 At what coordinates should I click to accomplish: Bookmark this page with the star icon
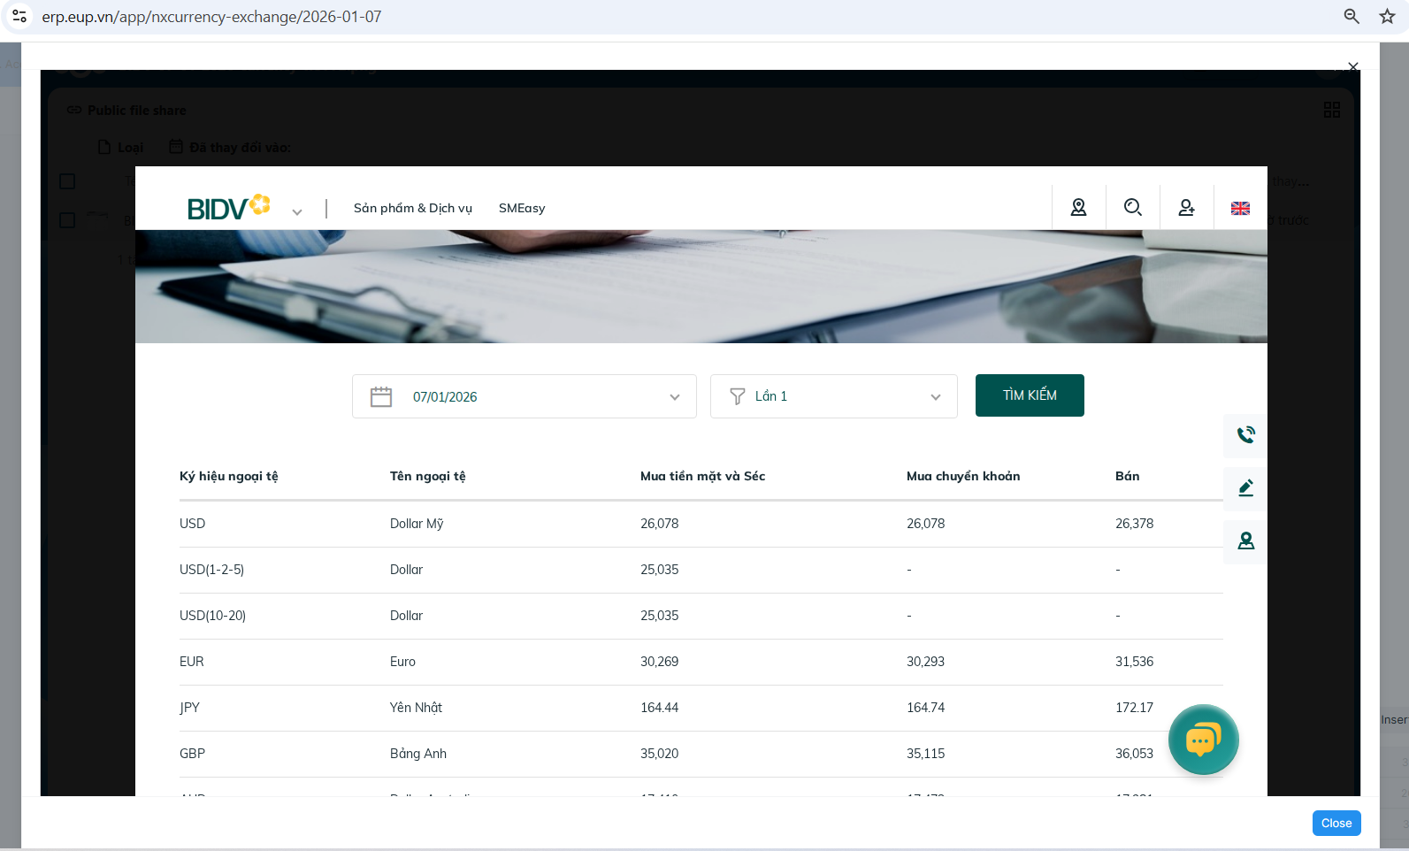coord(1387,16)
